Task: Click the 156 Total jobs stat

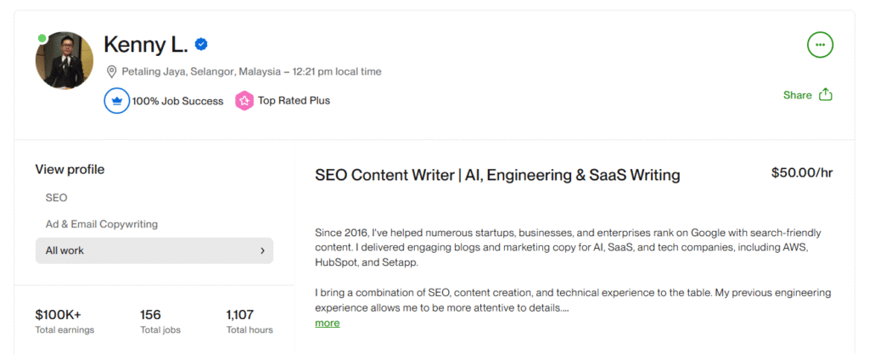Action: point(160,321)
